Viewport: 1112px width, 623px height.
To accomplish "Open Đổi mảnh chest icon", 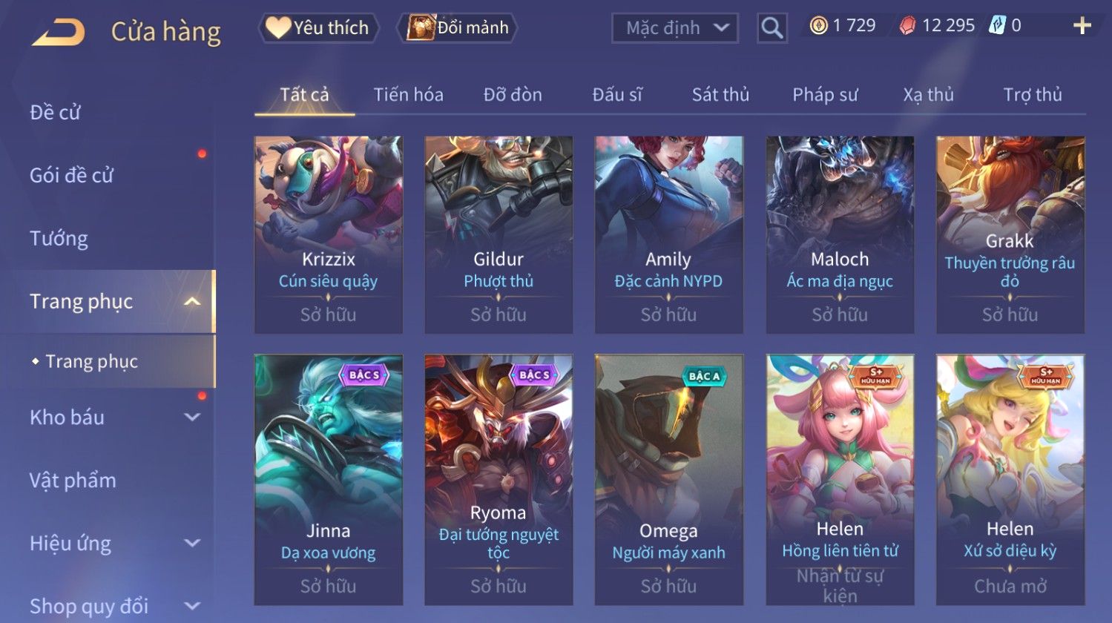I will coord(421,27).
